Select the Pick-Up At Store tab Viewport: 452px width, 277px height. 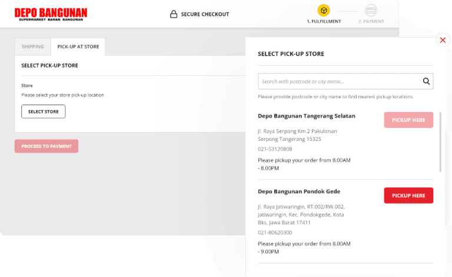coord(78,46)
